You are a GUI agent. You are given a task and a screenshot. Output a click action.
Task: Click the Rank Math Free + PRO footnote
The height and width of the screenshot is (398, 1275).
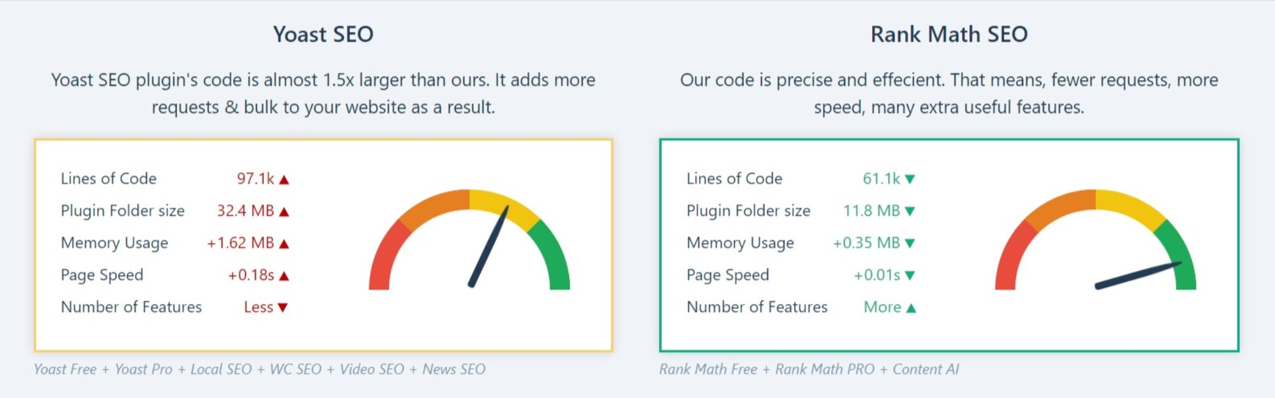tap(809, 369)
